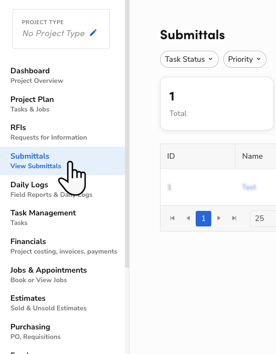Go to last page of the submittals table

point(234,218)
